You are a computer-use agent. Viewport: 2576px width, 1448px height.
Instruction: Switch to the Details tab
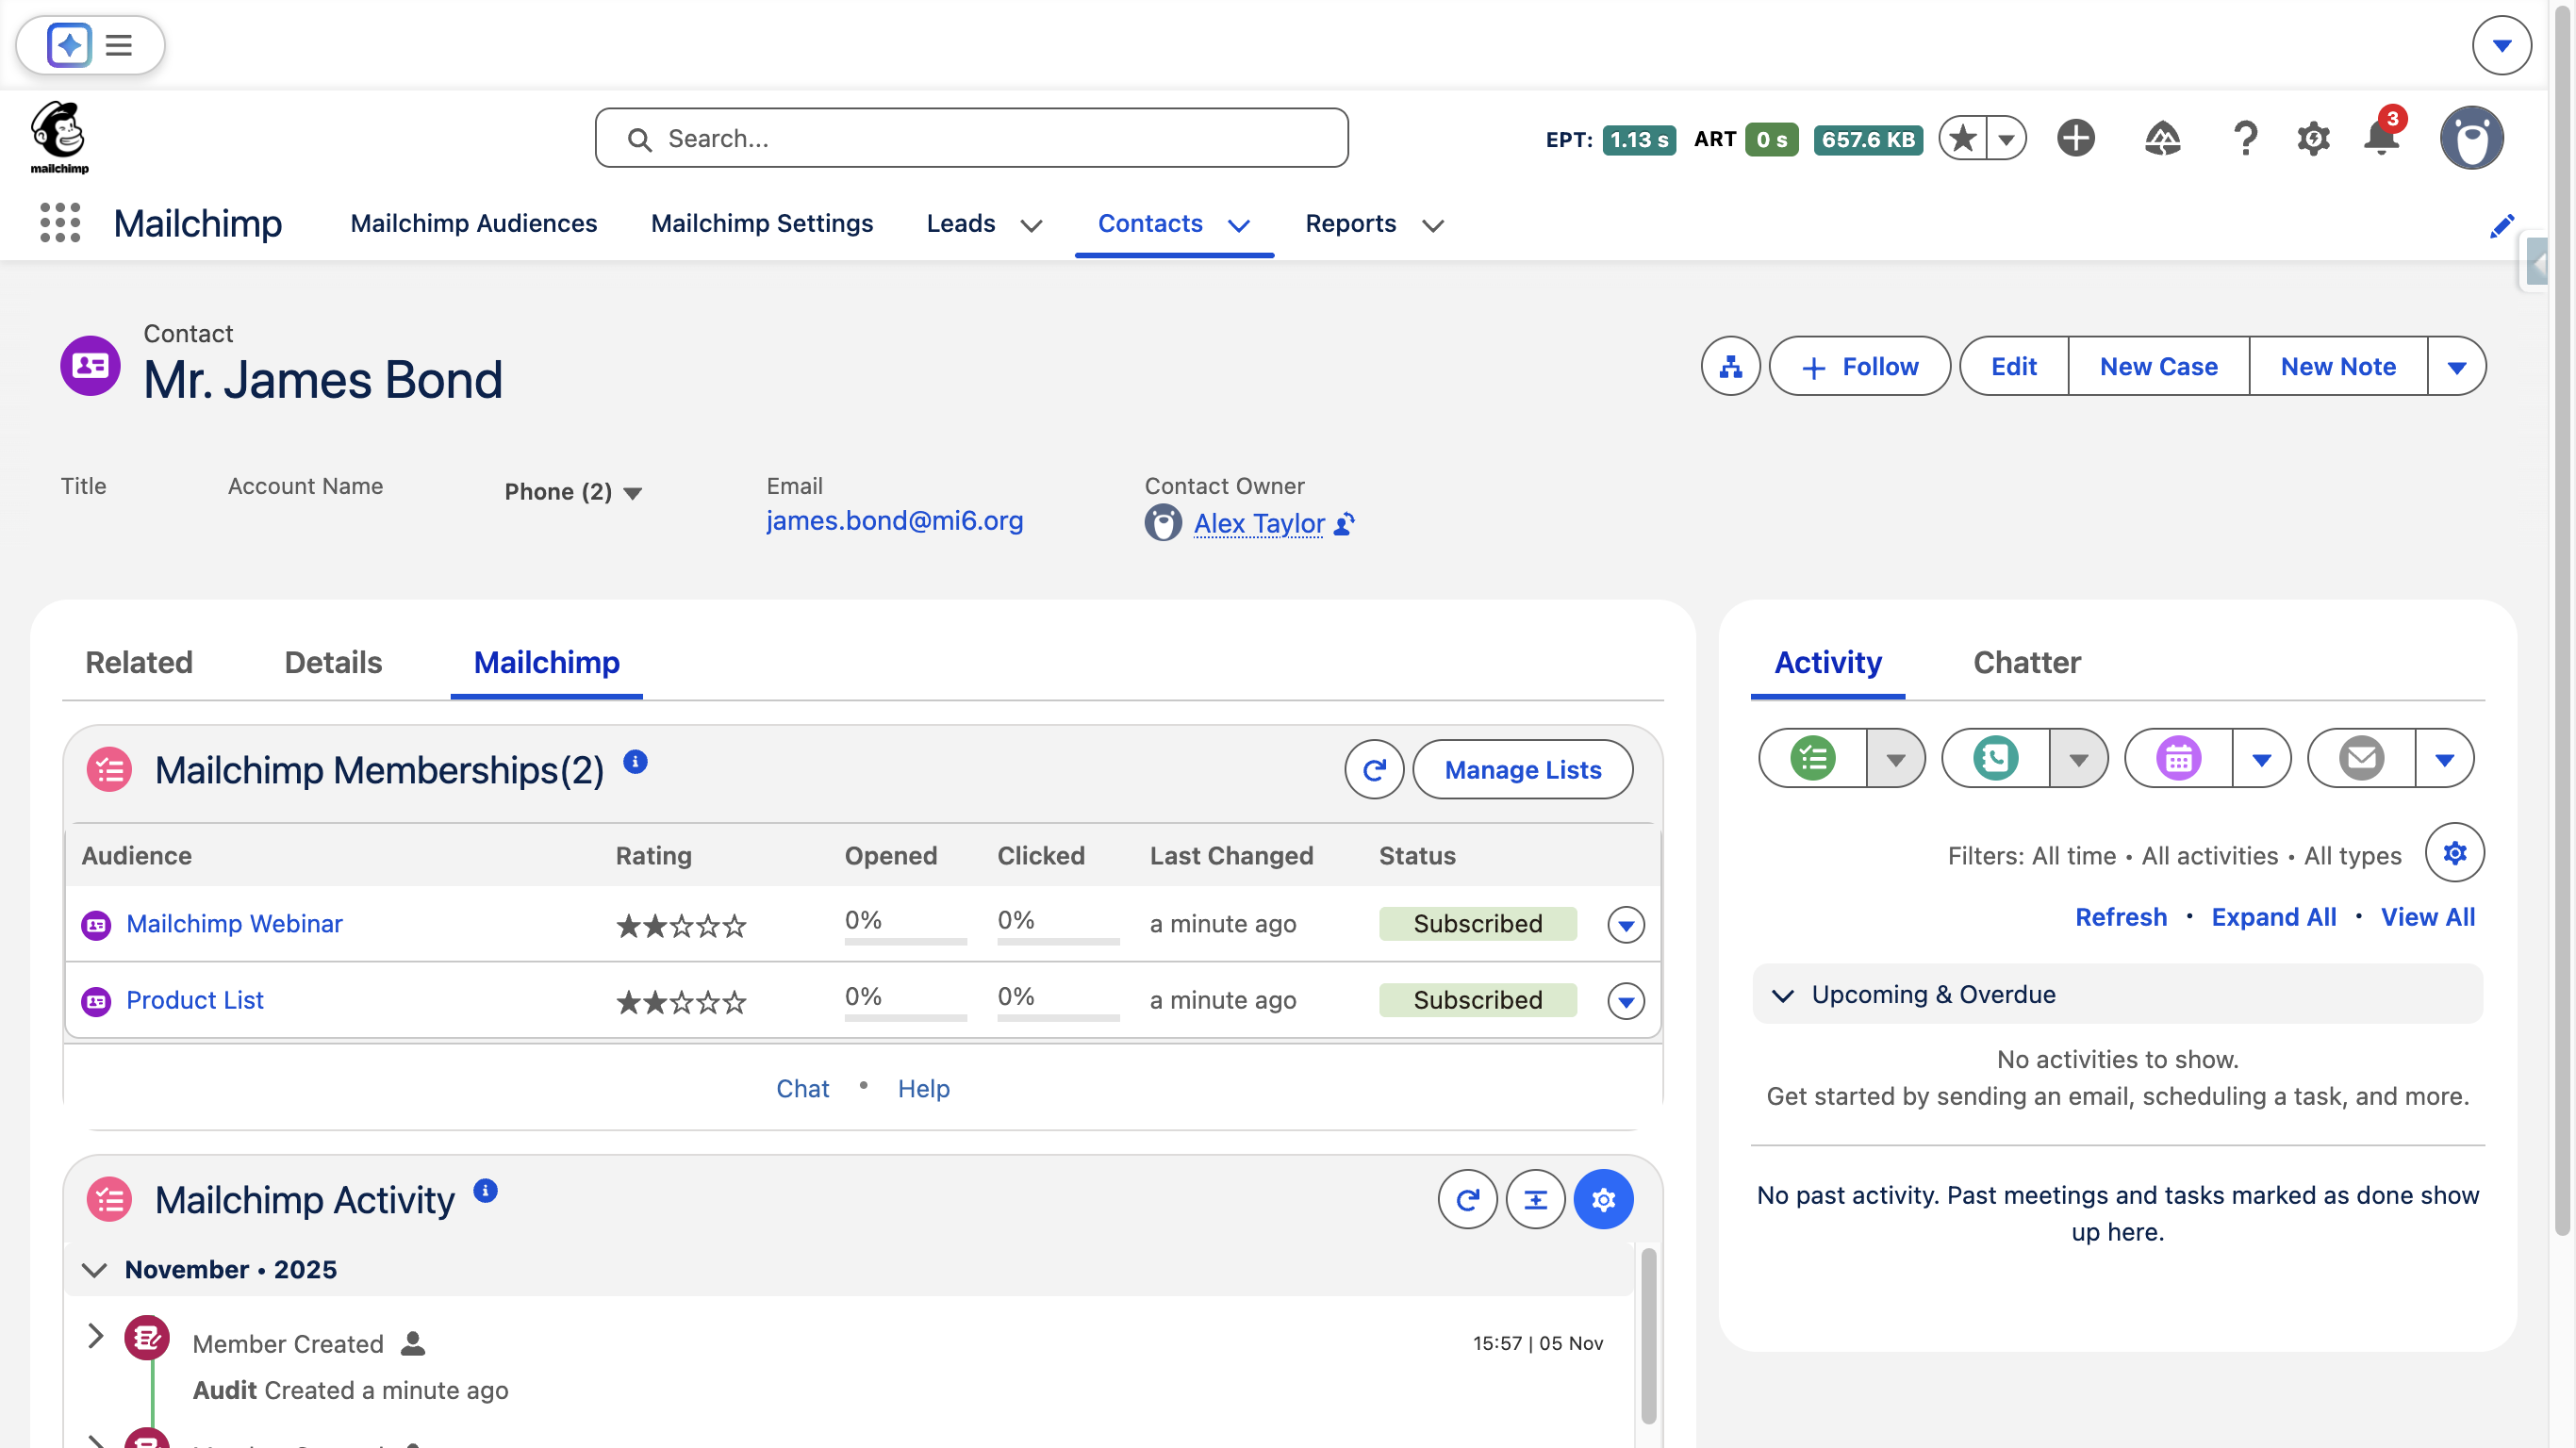pyautogui.click(x=333, y=662)
